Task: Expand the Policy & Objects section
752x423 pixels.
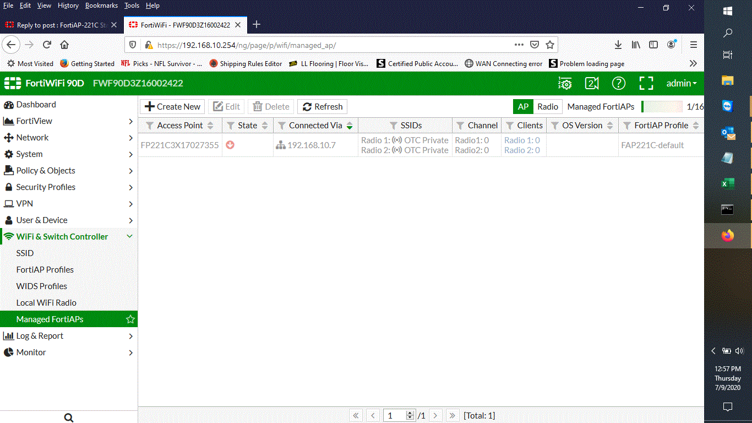Action: click(x=68, y=171)
